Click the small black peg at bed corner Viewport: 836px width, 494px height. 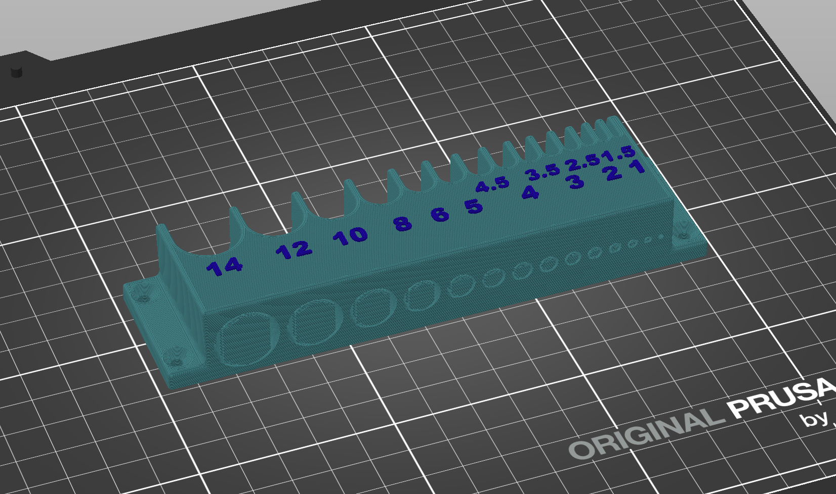click(x=17, y=71)
